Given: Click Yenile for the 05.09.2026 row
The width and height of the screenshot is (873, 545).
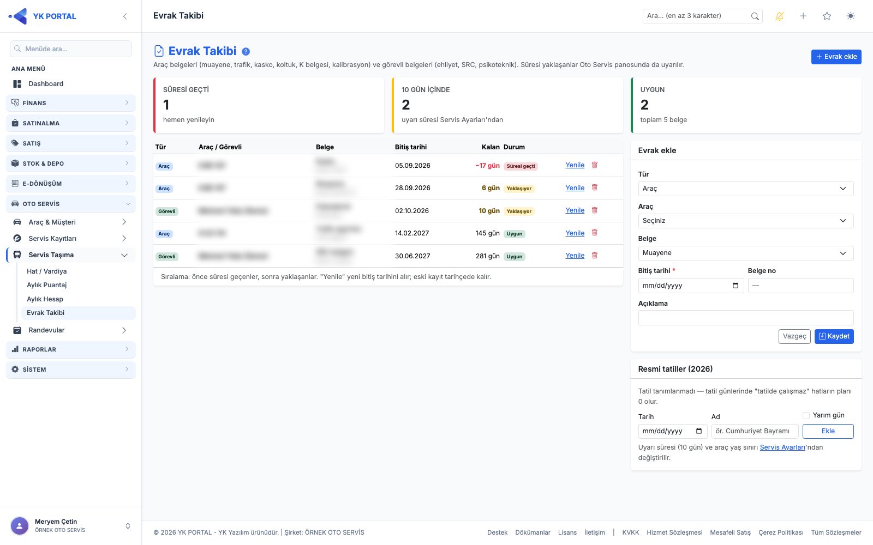Looking at the screenshot, I should [x=575, y=165].
